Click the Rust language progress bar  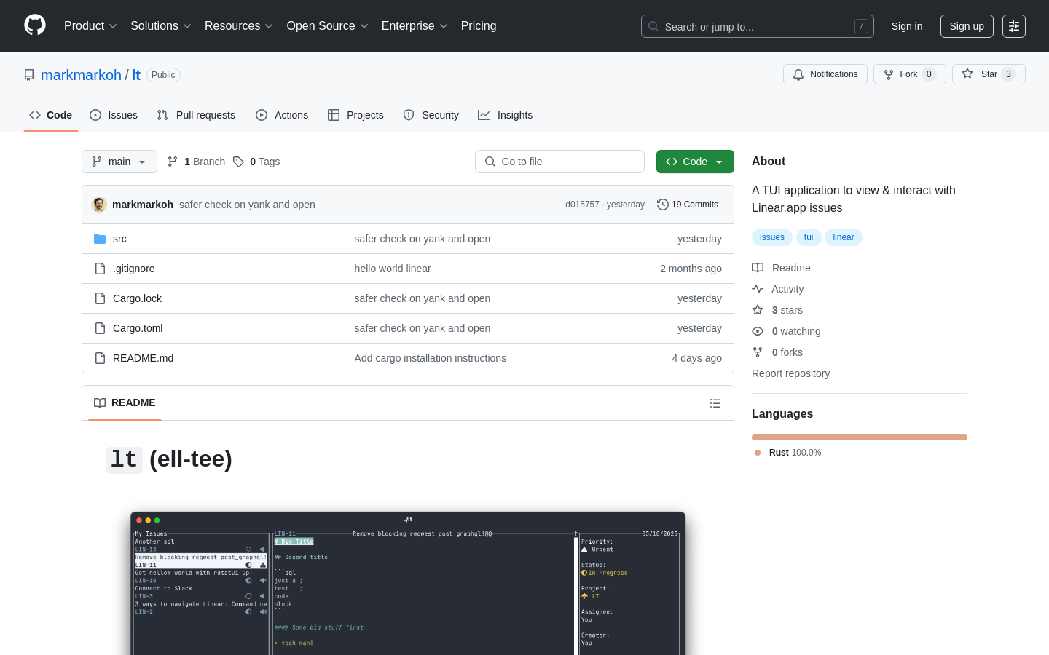pos(860,437)
